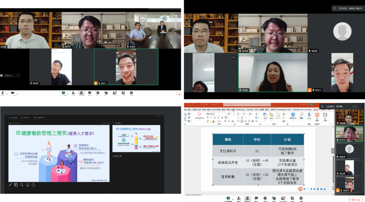Viewport: 365px width, 202px height.
Task: Toggle text shadow in PowerPoint
Action: pyautogui.click(x=218, y=117)
